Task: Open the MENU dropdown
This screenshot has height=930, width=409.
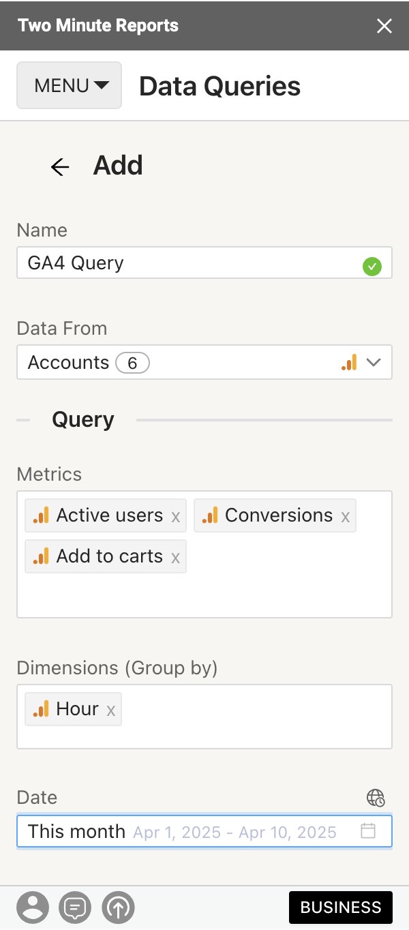Action: (70, 86)
